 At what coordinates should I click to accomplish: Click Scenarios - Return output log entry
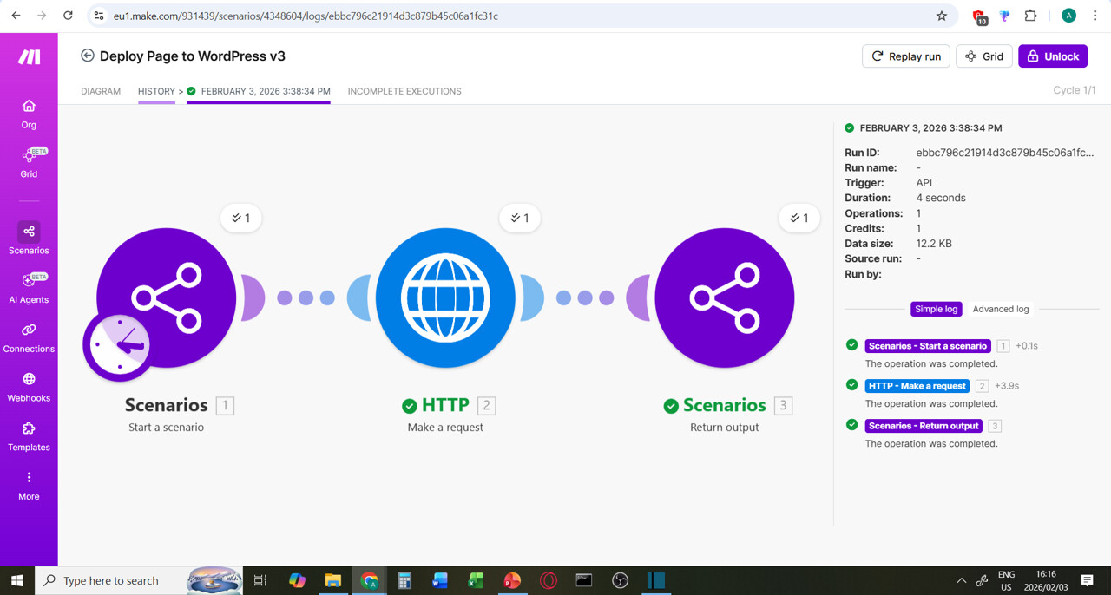[x=924, y=426]
